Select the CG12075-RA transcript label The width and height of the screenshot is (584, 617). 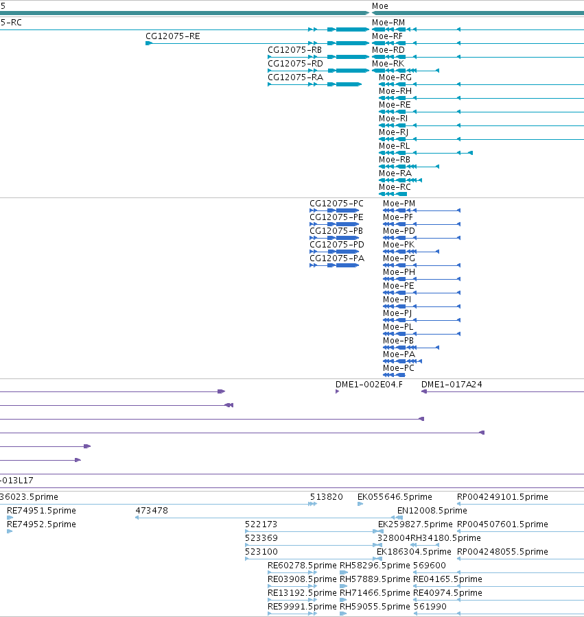point(295,77)
